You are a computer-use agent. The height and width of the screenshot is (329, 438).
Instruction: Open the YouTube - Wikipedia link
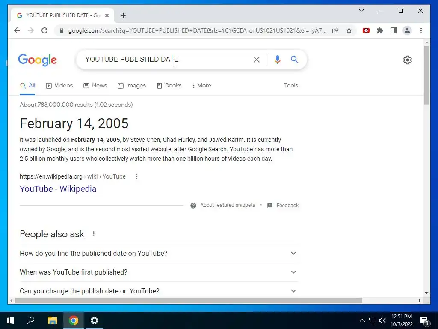(58, 189)
